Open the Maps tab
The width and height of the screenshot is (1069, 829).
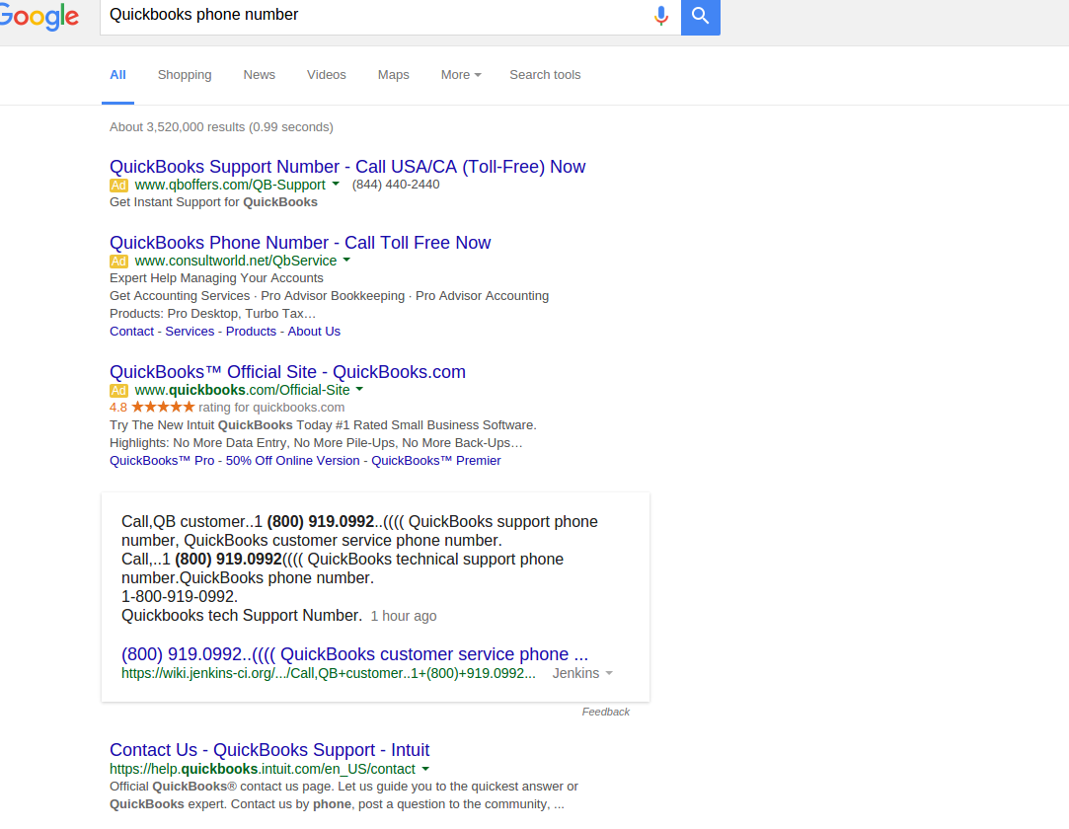point(394,75)
